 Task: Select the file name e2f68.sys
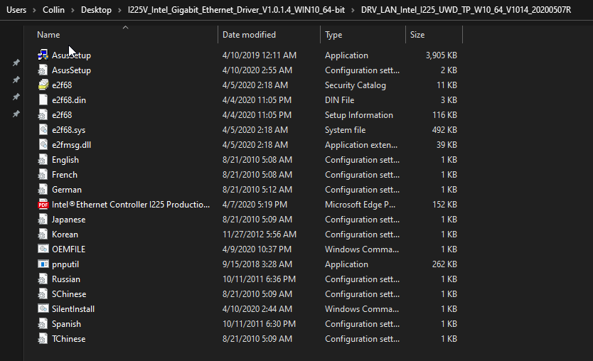(x=68, y=130)
